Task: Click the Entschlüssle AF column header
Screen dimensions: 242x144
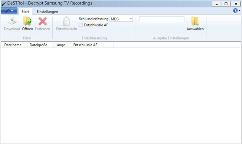Action: (x=87, y=45)
